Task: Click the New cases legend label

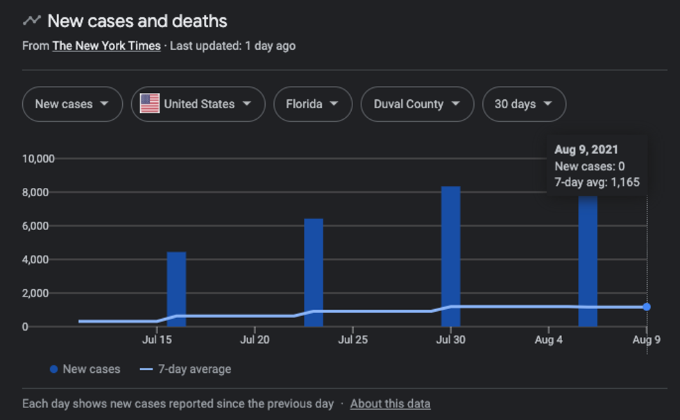Action: [92, 369]
